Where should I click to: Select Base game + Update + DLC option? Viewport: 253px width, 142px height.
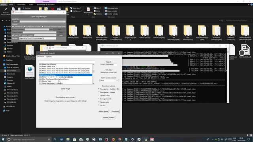(x=109, y=89)
